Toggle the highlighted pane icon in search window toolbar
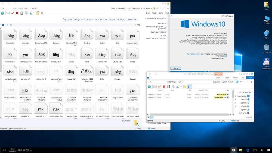 [x=189, y=86]
